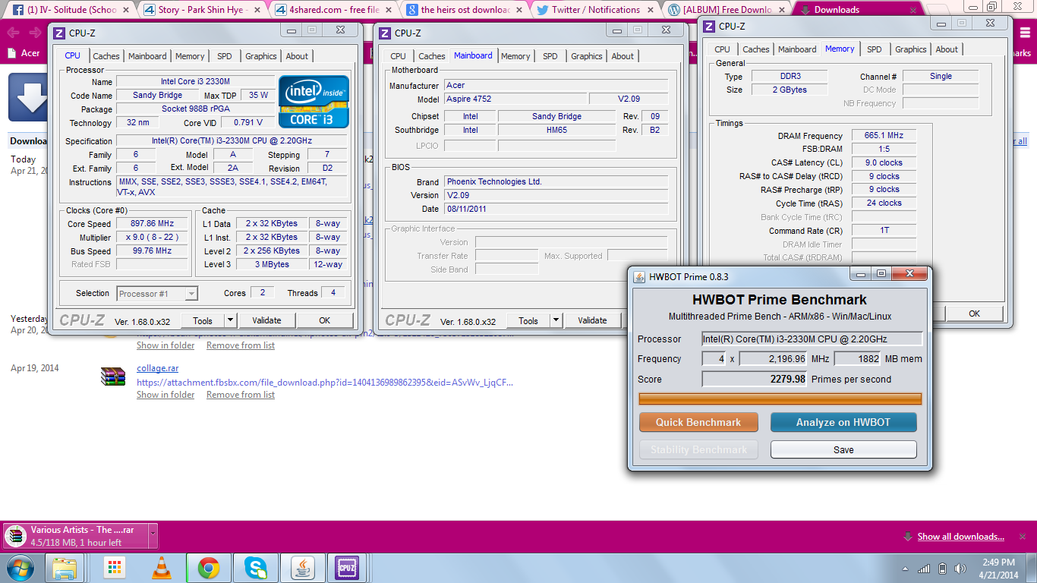
Task: Click the WinRAR icon beside collage.rar
Action: 112,376
